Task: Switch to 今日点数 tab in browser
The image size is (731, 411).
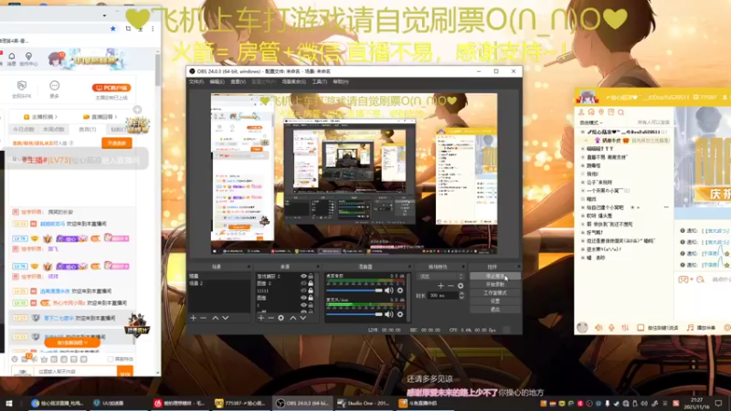Action: (24, 130)
